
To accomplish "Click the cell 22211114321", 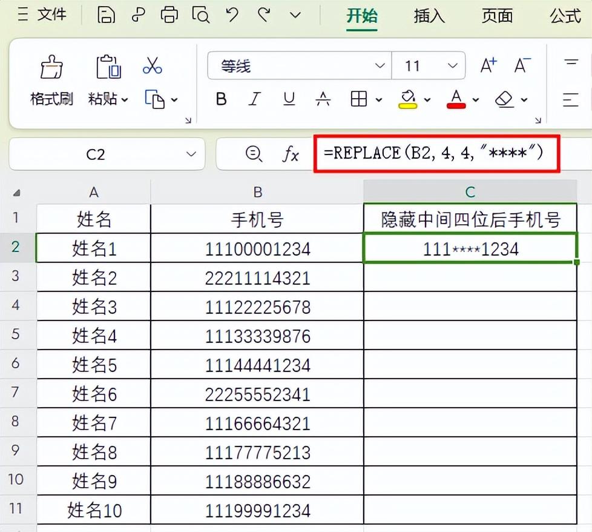I will [257, 277].
